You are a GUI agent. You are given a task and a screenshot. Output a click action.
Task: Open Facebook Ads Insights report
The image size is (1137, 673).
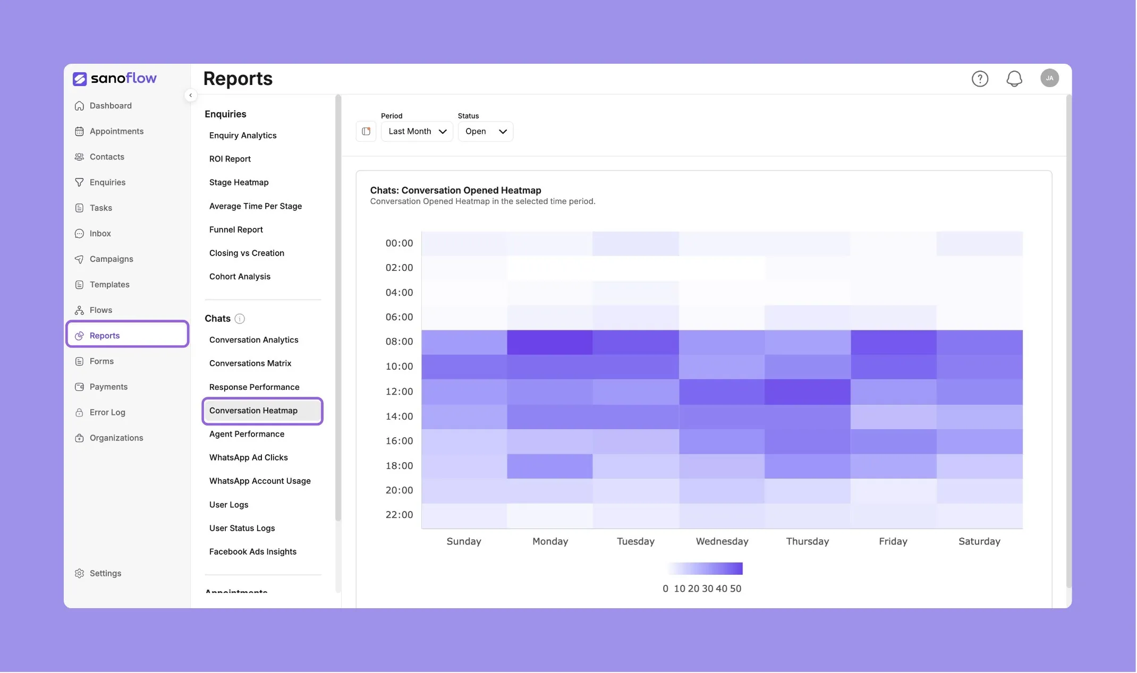click(252, 551)
